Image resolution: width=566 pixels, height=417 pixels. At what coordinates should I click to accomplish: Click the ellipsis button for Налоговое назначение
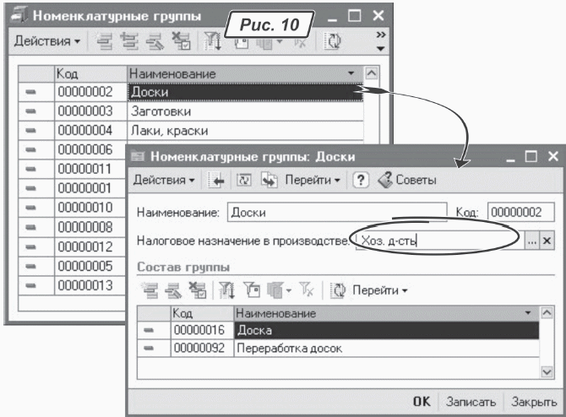pyautogui.click(x=531, y=241)
